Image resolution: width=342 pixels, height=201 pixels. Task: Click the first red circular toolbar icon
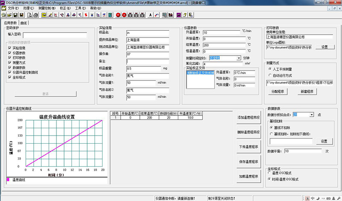click(x=118, y=15)
